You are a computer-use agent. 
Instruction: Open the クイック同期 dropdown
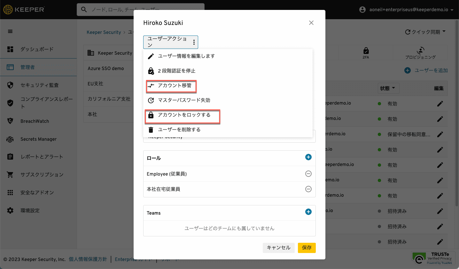(425, 32)
